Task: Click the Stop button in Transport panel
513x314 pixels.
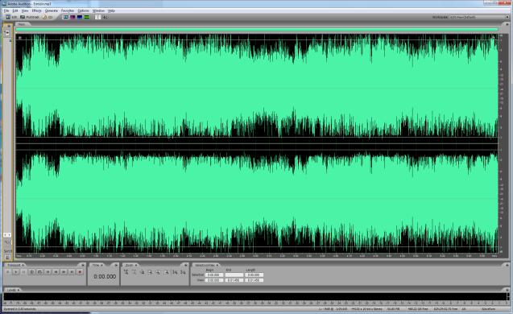Action: [x=8, y=272]
